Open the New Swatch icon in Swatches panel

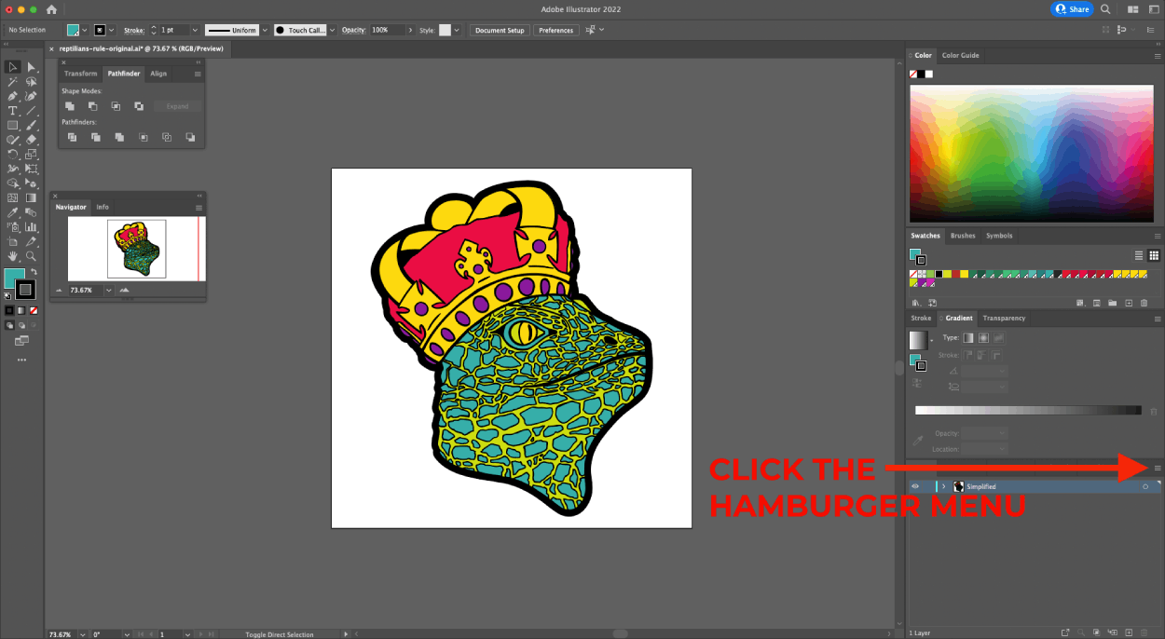1129,303
